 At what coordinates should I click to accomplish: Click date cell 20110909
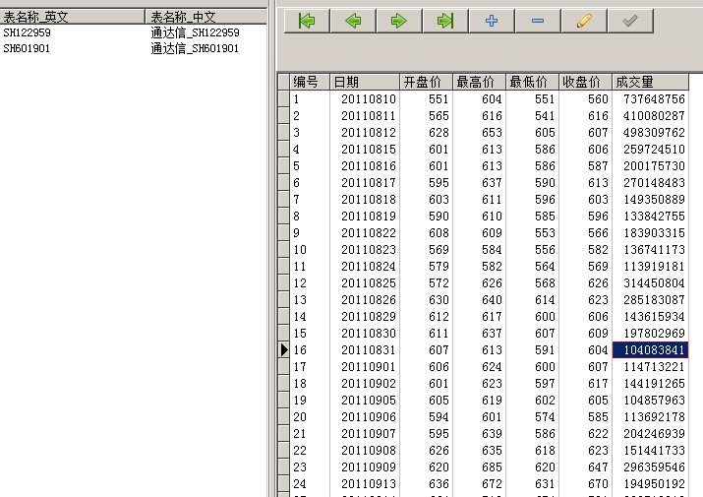365,466
